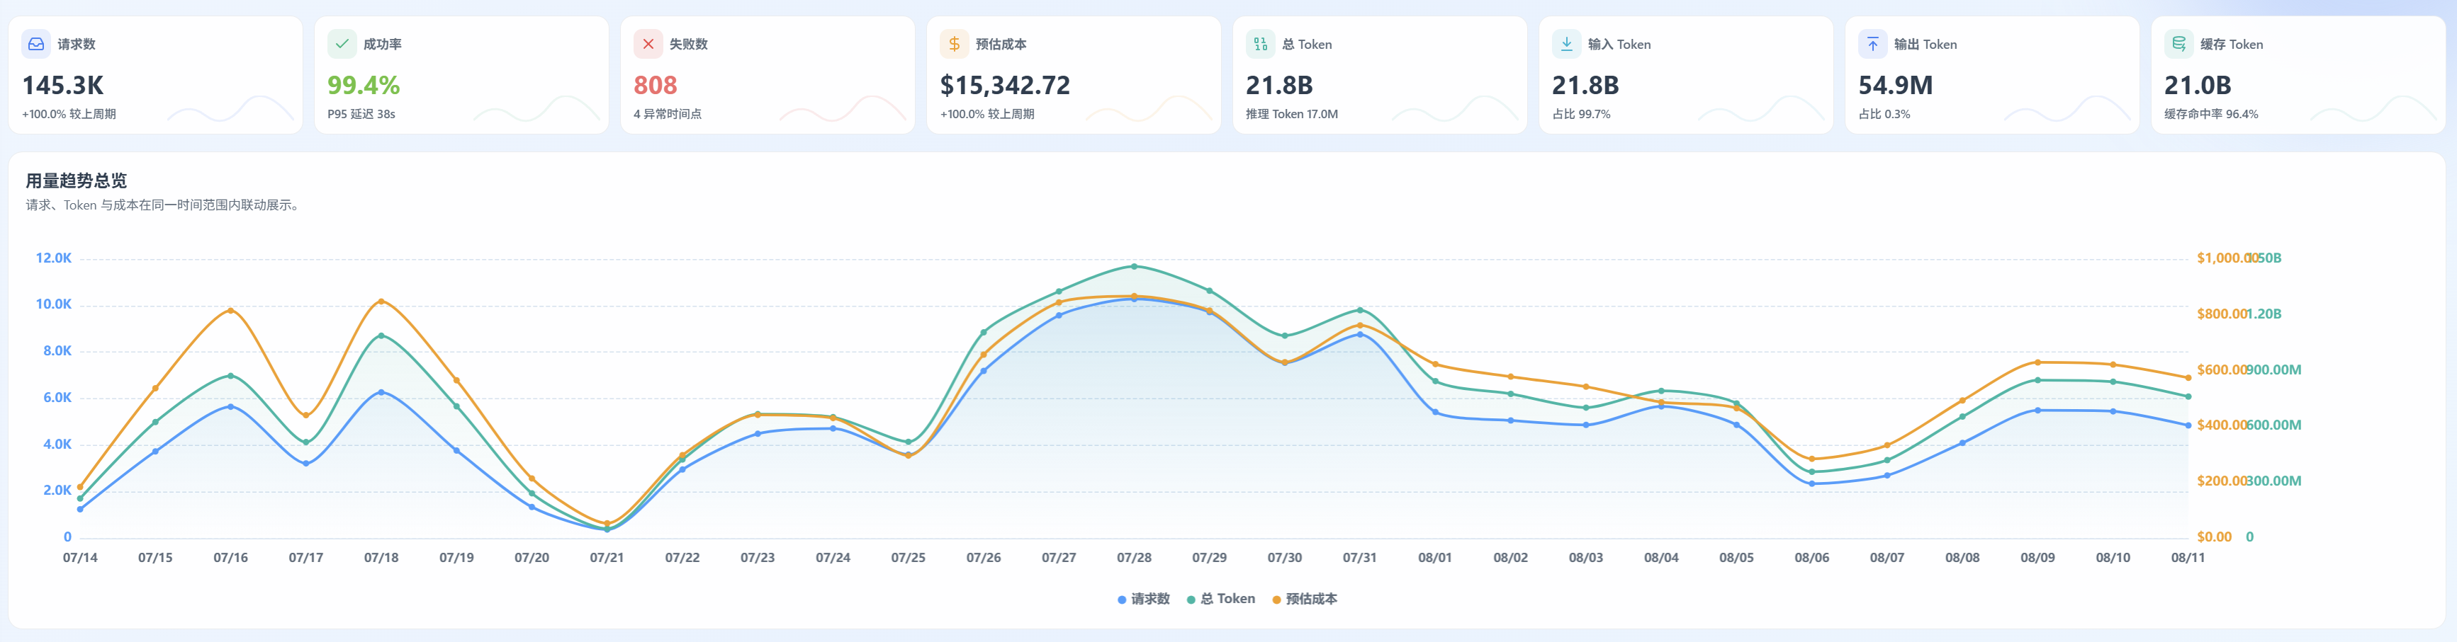This screenshot has width=2457, height=642.
Task: Click the blue 请求数 data point at 08/06
Action: (x=1812, y=484)
